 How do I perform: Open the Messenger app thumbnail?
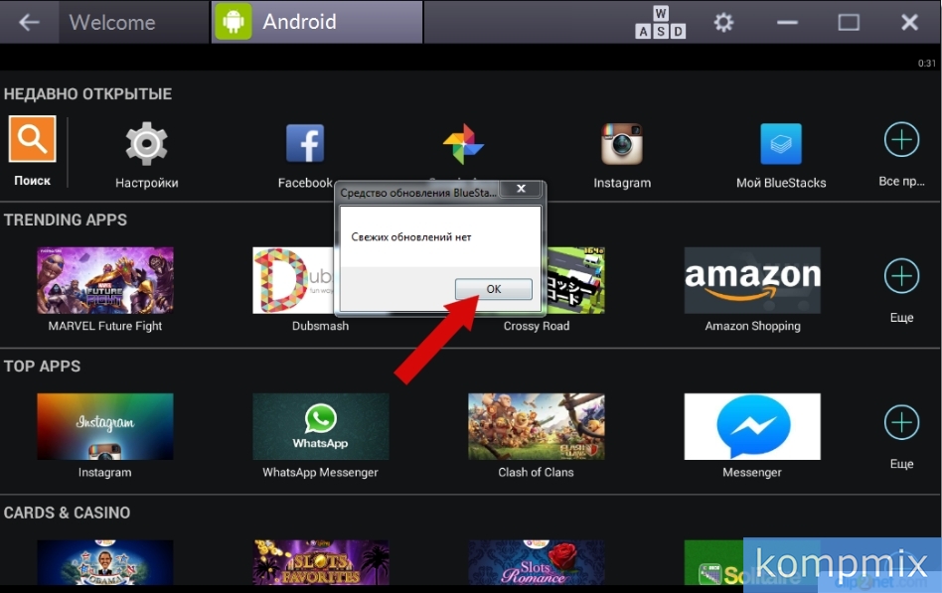(752, 426)
